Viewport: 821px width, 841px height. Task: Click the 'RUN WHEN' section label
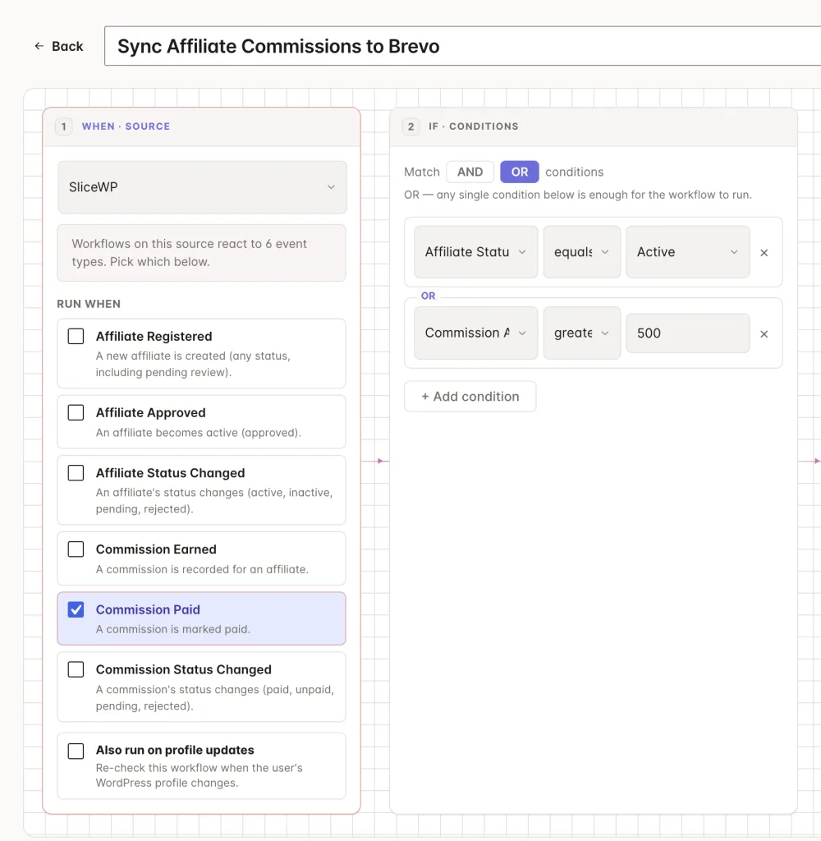pos(89,304)
